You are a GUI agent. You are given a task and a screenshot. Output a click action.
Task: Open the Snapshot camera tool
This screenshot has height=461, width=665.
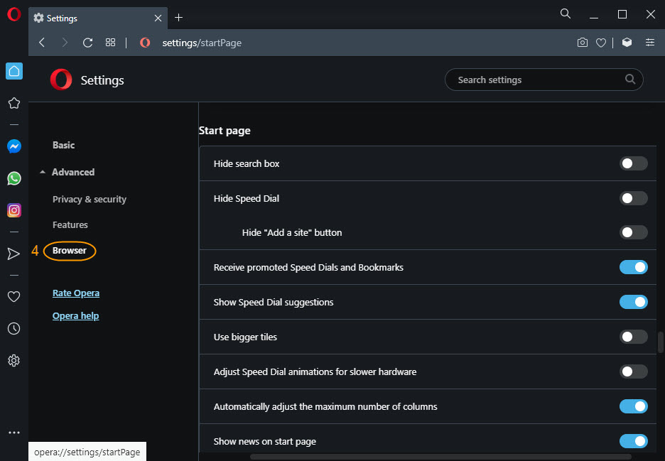pos(583,43)
